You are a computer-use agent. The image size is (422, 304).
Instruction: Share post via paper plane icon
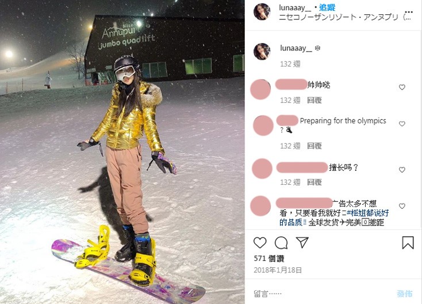[302, 242]
